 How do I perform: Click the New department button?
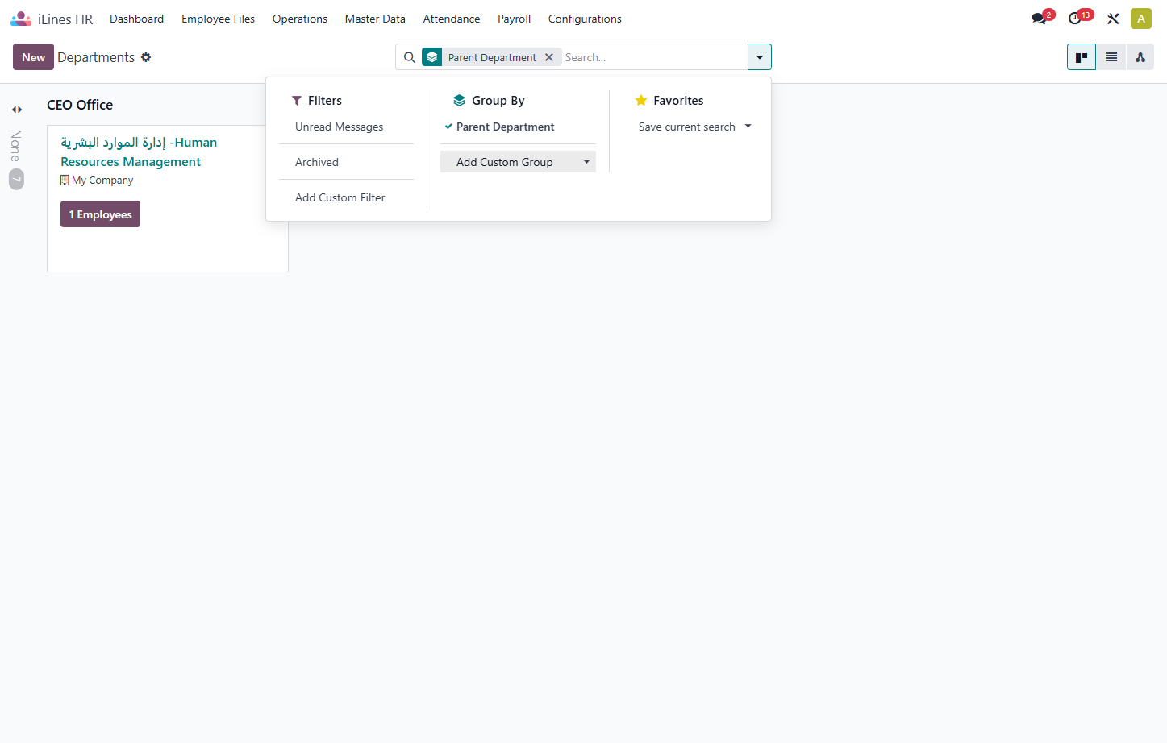tap(33, 57)
